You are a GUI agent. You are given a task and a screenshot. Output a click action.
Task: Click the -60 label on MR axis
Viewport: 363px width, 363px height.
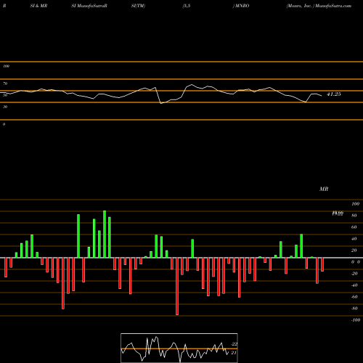354,297
